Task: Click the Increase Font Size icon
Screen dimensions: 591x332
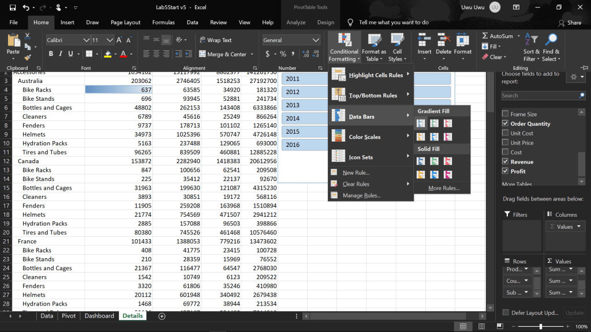Action: [119, 40]
